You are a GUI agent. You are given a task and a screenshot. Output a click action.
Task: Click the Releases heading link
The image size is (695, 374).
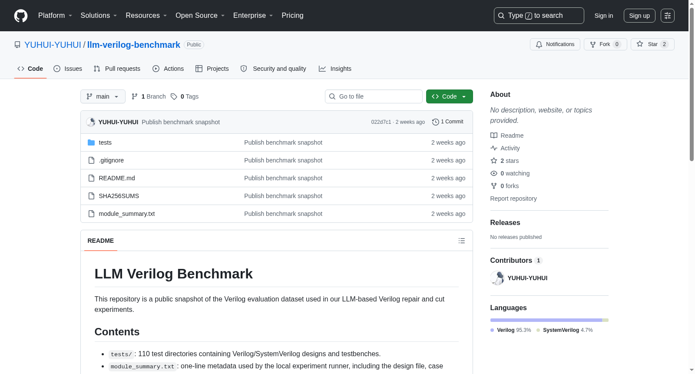[x=505, y=223]
